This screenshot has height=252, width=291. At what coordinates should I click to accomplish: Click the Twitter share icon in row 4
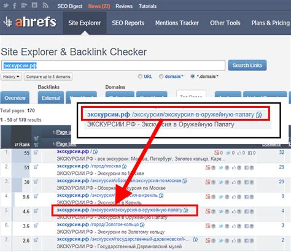coord(221,197)
